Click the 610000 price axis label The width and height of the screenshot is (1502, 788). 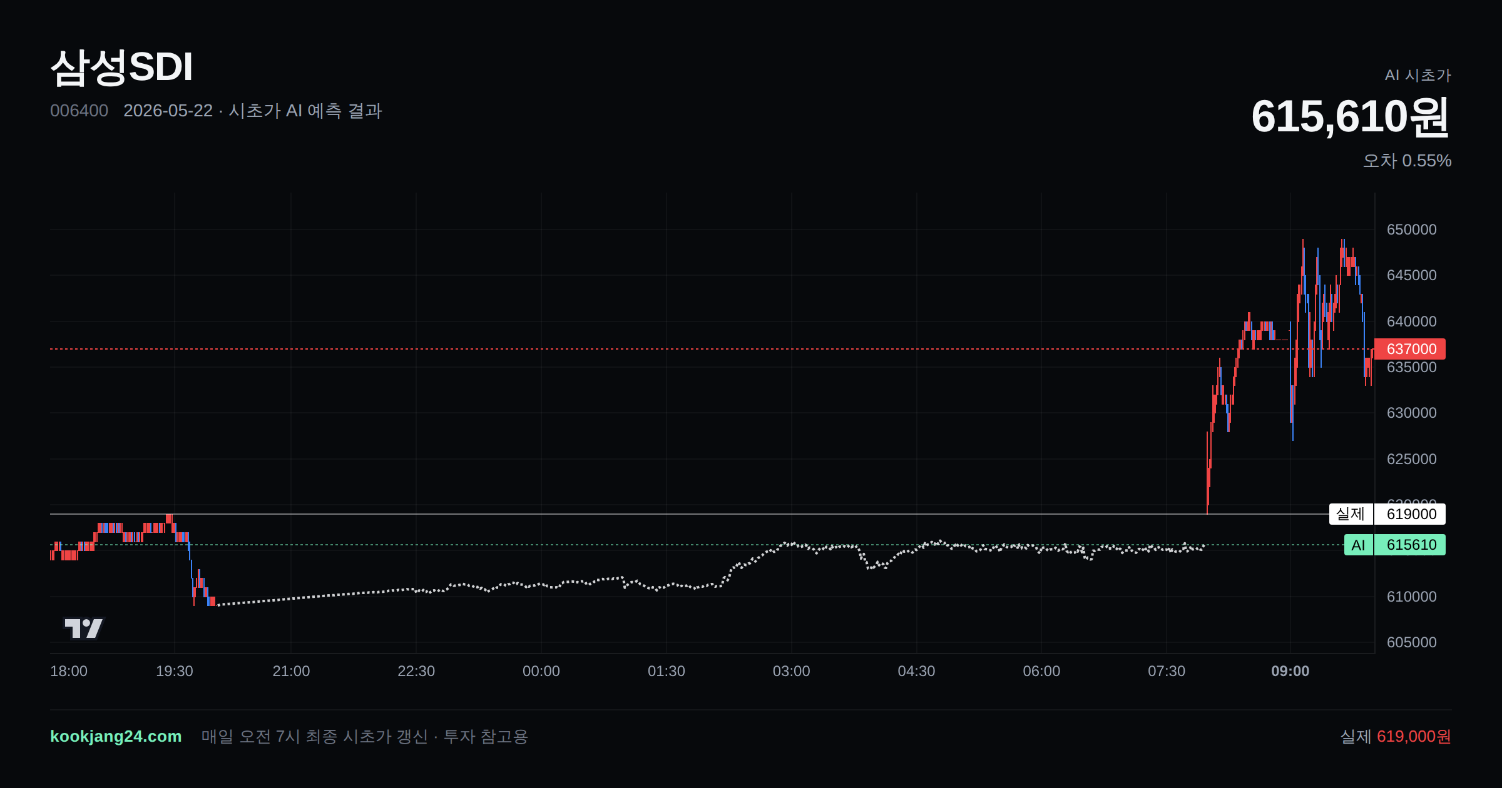point(1411,597)
